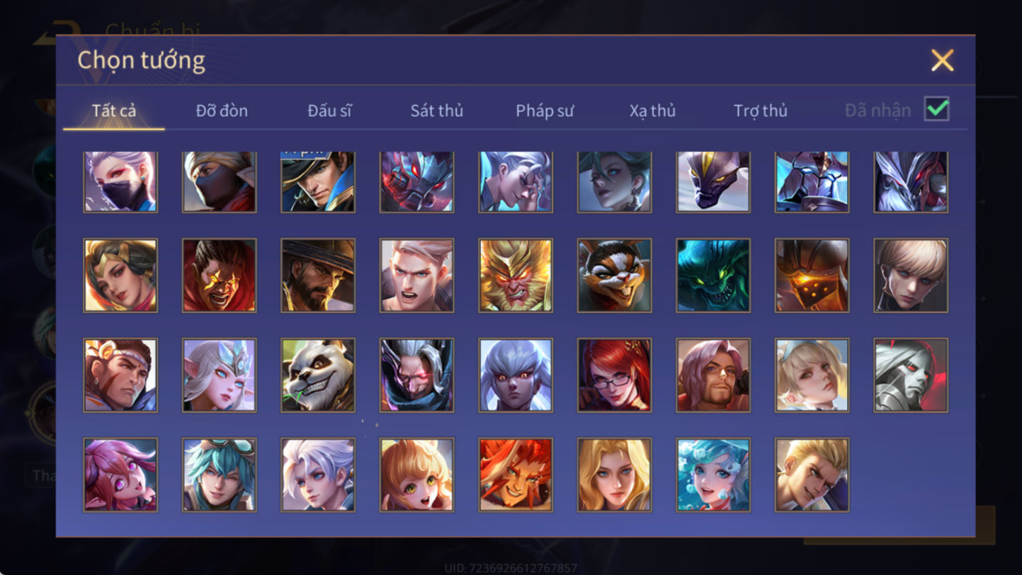The height and width of the screenshot is (575, 1022).
Task: Choose the red-haired woman with glasses
Action: [614, 375]
